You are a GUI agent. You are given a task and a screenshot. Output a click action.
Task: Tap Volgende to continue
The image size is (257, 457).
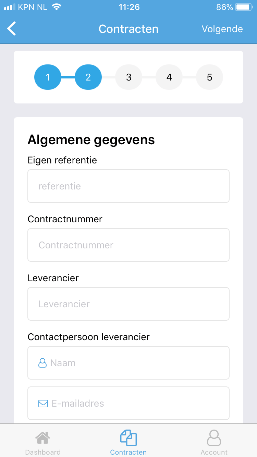point(222,29)
